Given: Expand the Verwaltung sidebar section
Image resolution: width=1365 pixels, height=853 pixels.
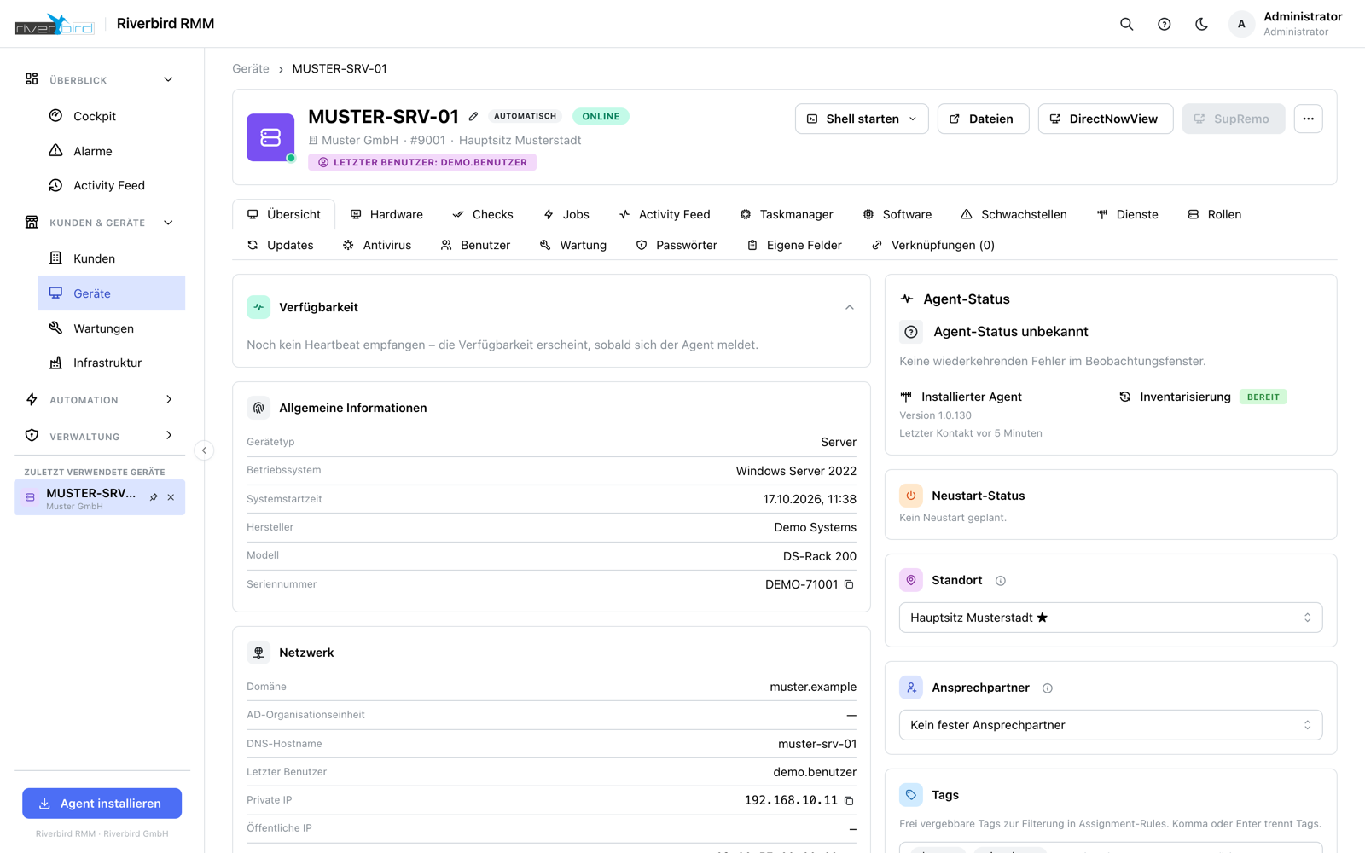Looking at the screenshot, I should click(169, 435).
